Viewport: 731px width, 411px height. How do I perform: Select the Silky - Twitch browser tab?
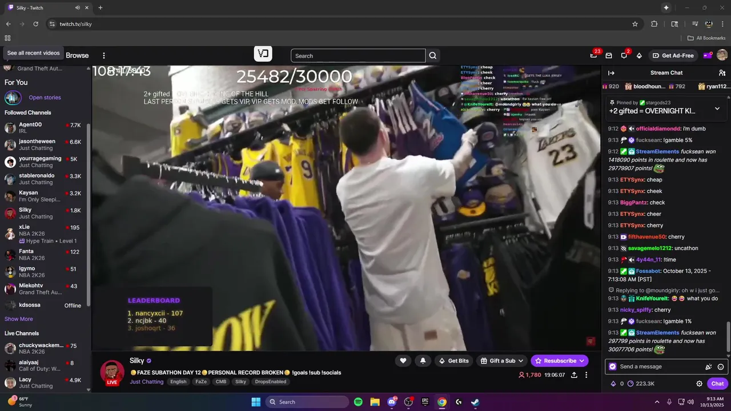[x=47, y=7]
